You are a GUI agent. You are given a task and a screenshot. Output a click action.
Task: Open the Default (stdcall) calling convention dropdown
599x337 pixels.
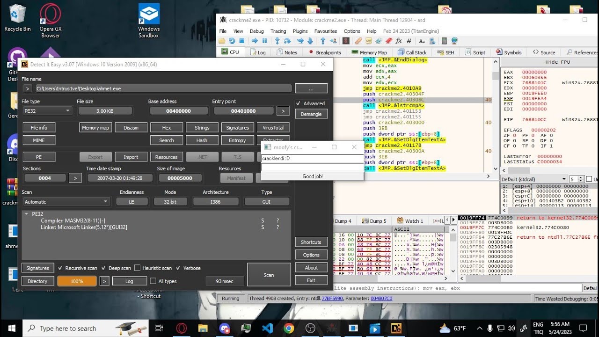tap(534, 179)
